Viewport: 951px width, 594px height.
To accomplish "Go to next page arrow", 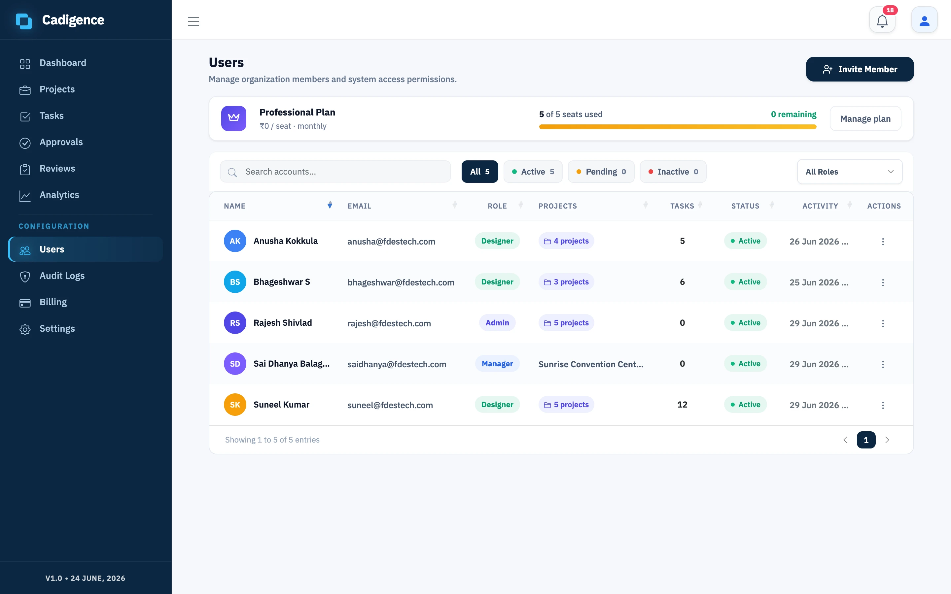I will click(x=887, y=440).
